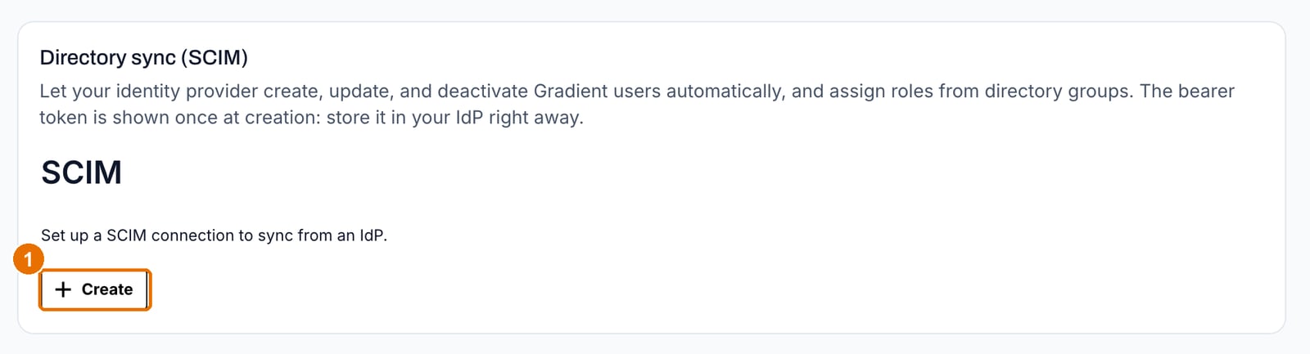Click the plus icon inside Create

[x=63, y=289]
